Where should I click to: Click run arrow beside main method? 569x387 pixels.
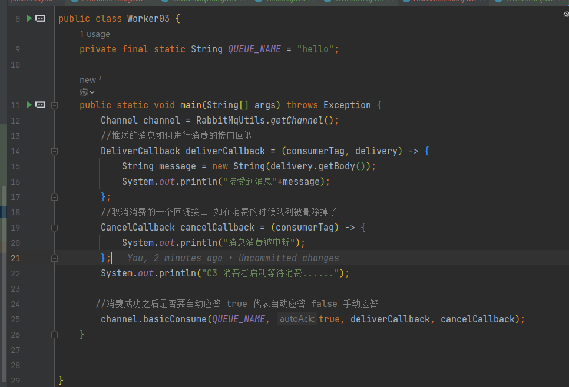pyautogui.click(x=29, y=105)
